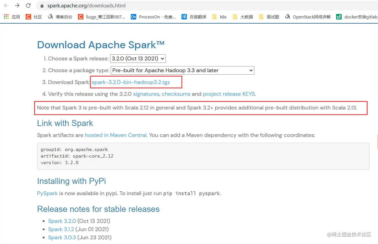Open the 大数据 bookmark folder

tap(243, 17)
